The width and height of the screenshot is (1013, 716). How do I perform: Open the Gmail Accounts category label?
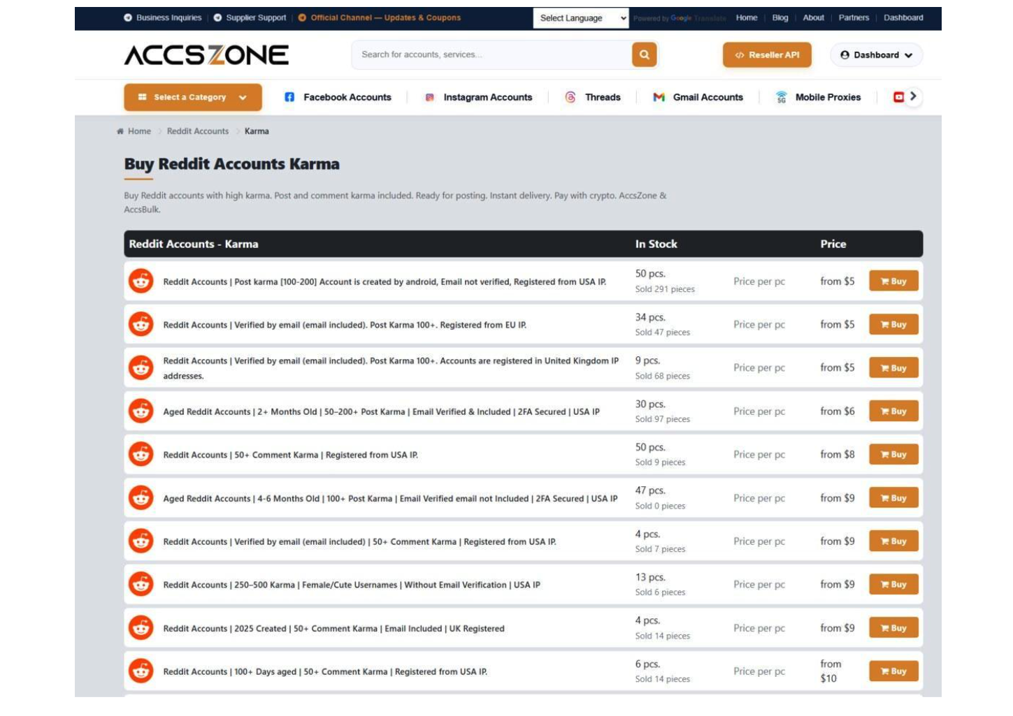[708, 97]
